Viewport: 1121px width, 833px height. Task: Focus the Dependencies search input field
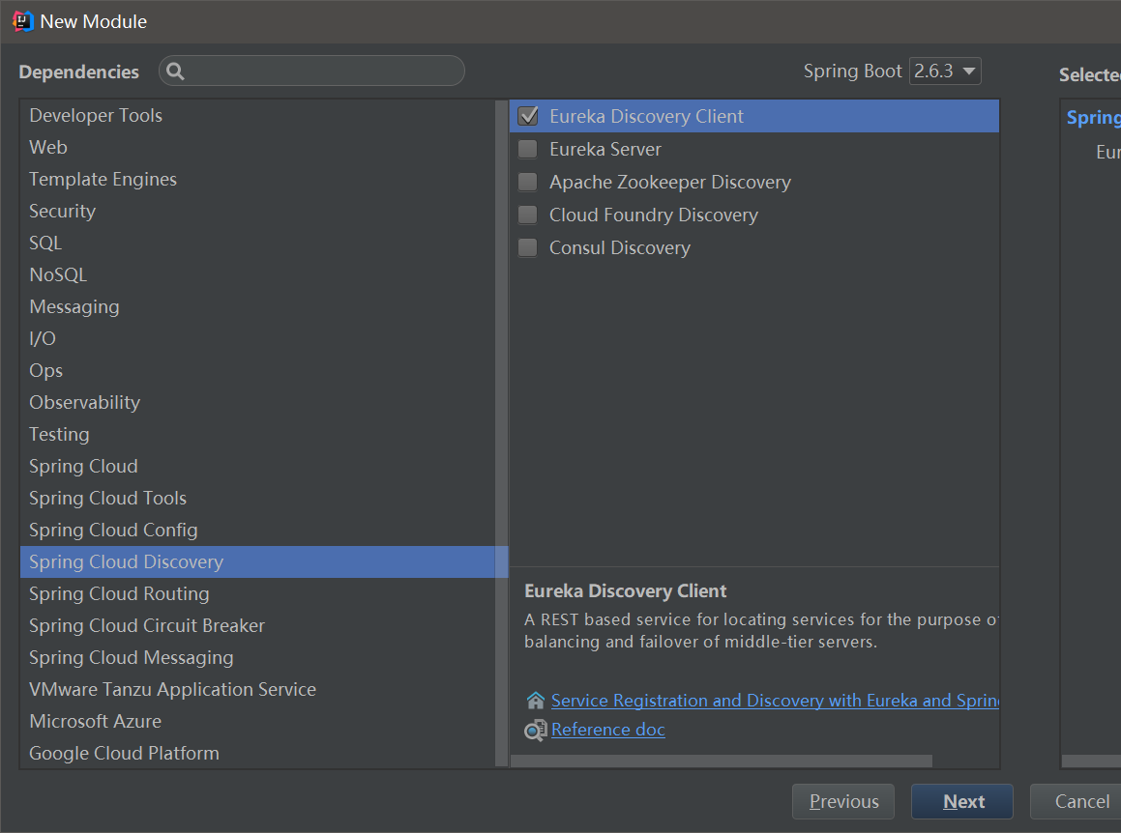[311, 72]
